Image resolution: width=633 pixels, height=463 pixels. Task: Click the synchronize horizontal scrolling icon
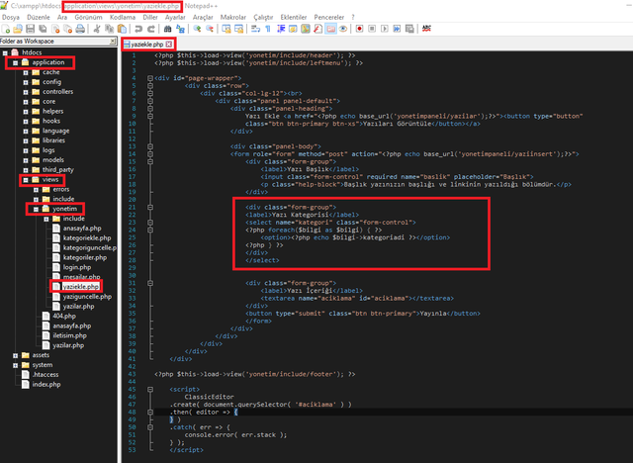(239, 29)
